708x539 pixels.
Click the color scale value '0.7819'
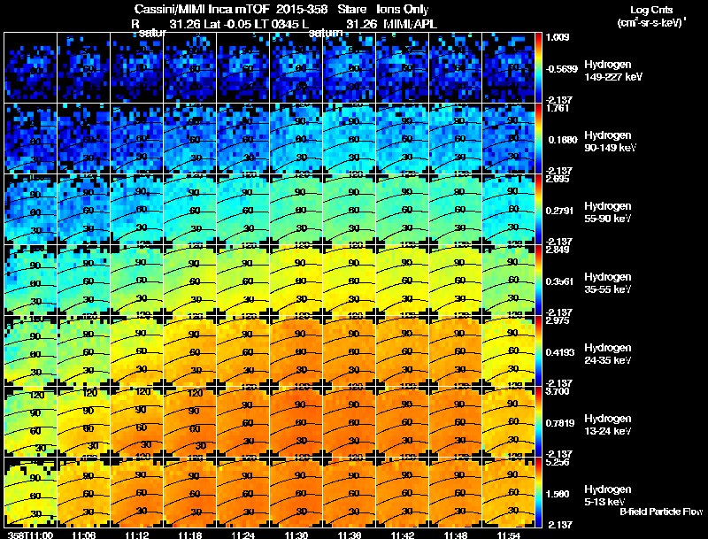(x=560, y=423)
